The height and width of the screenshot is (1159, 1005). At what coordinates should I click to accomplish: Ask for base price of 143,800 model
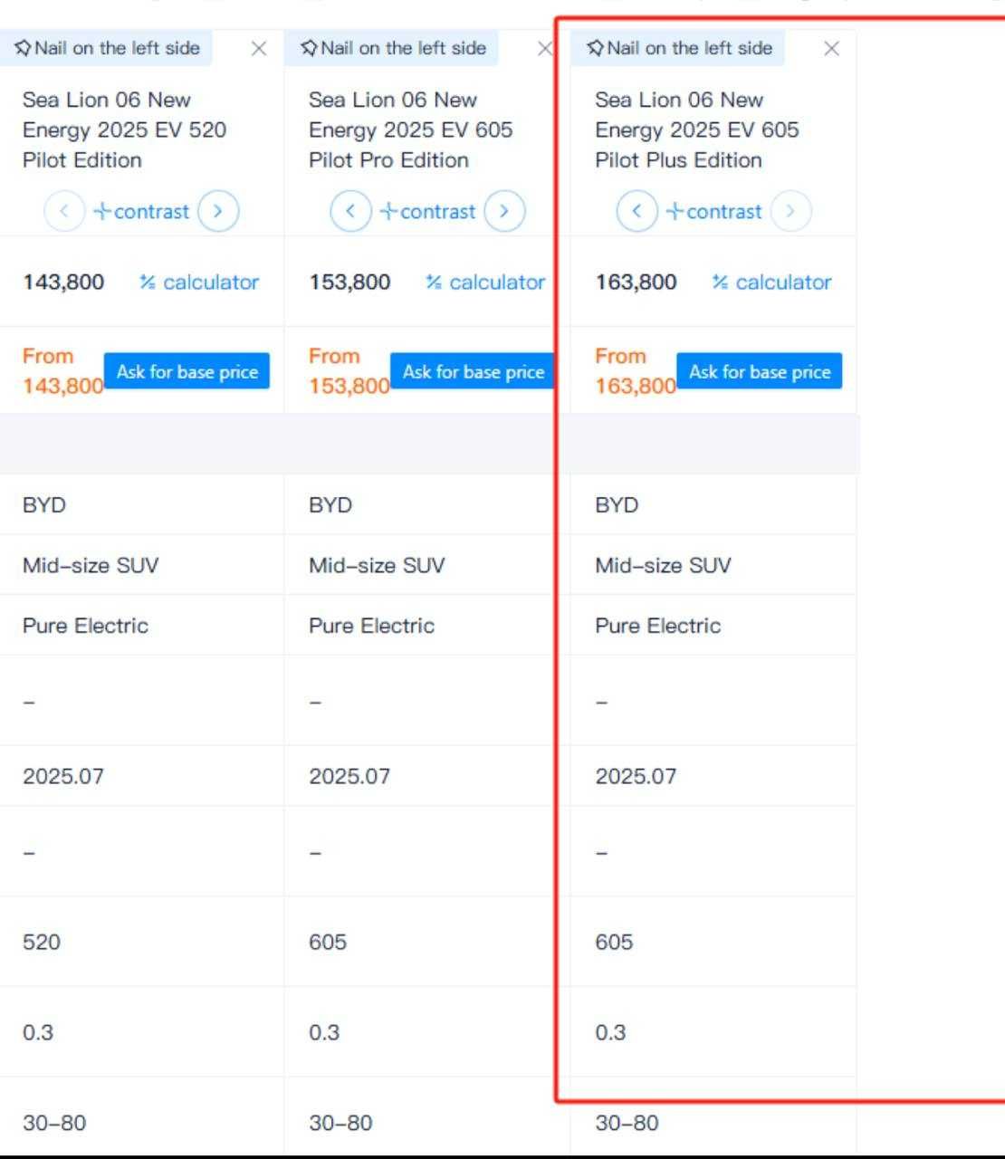[187, 371]
